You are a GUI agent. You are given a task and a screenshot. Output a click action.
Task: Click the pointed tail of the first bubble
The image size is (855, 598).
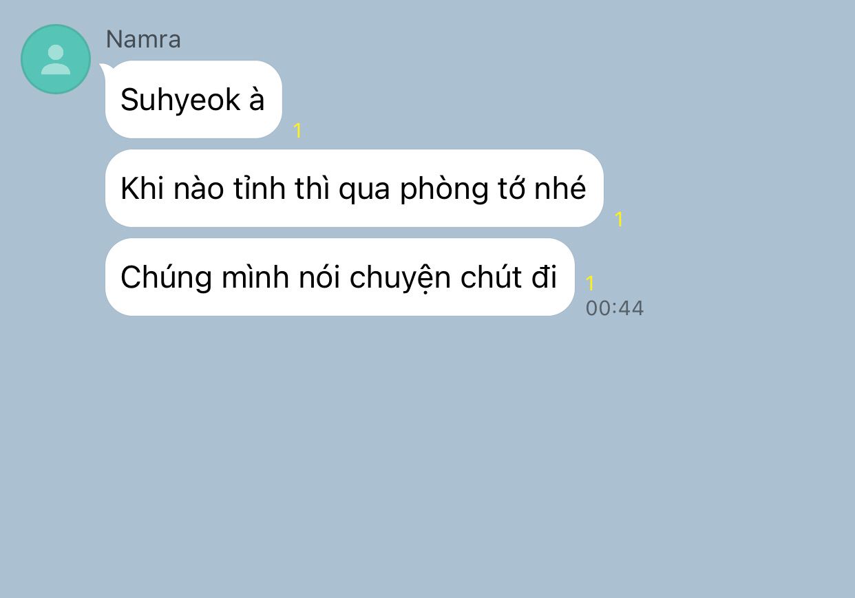(x=105, y=69)
